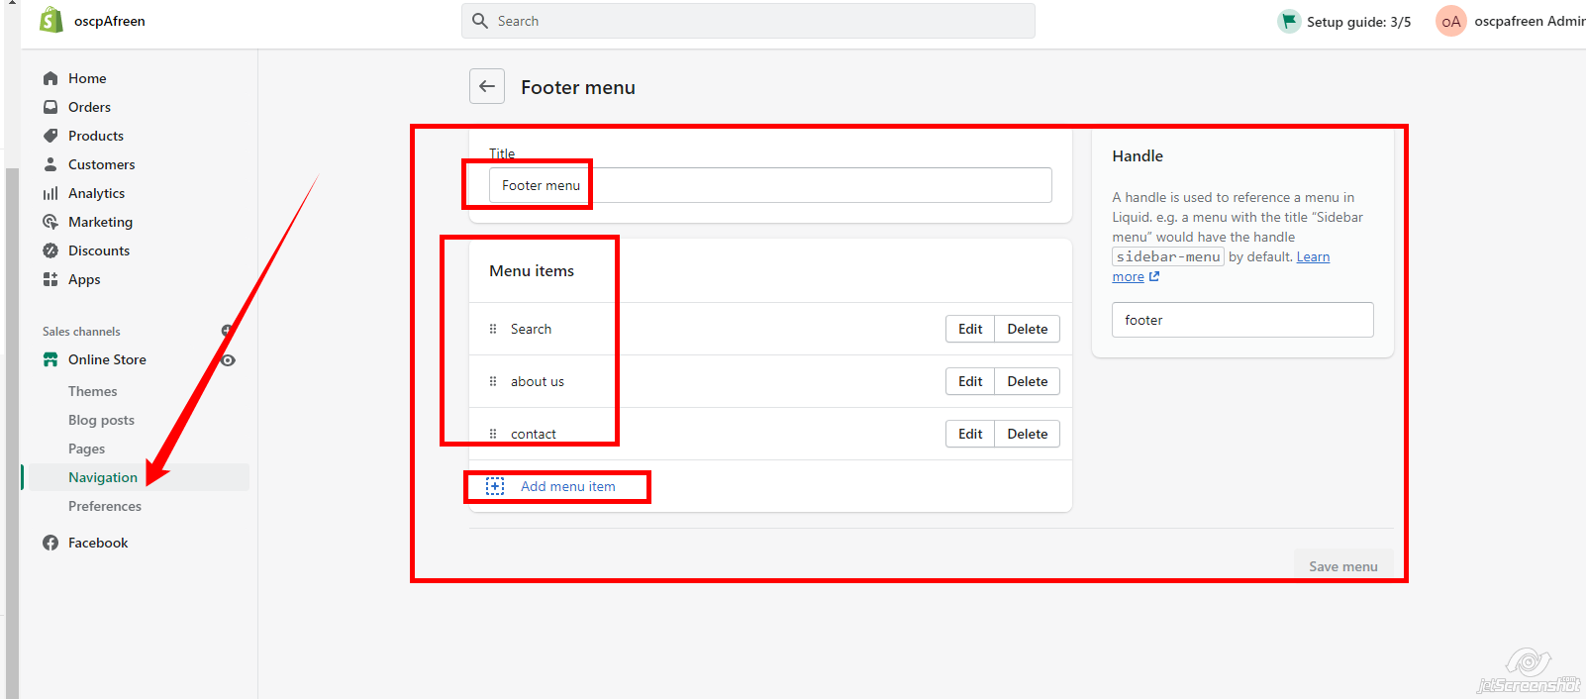Click the plus icon for Add menu item
Viewport: 1586px width, 699px height.
495,486
